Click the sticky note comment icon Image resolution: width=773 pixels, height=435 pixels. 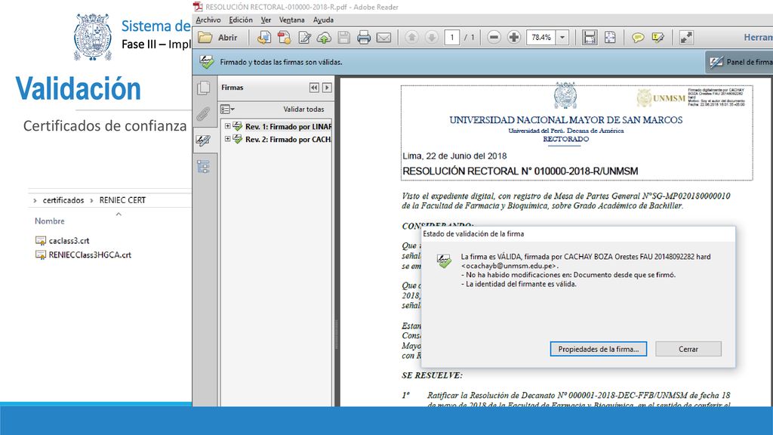pyautogui.click(x=638, y=38)
